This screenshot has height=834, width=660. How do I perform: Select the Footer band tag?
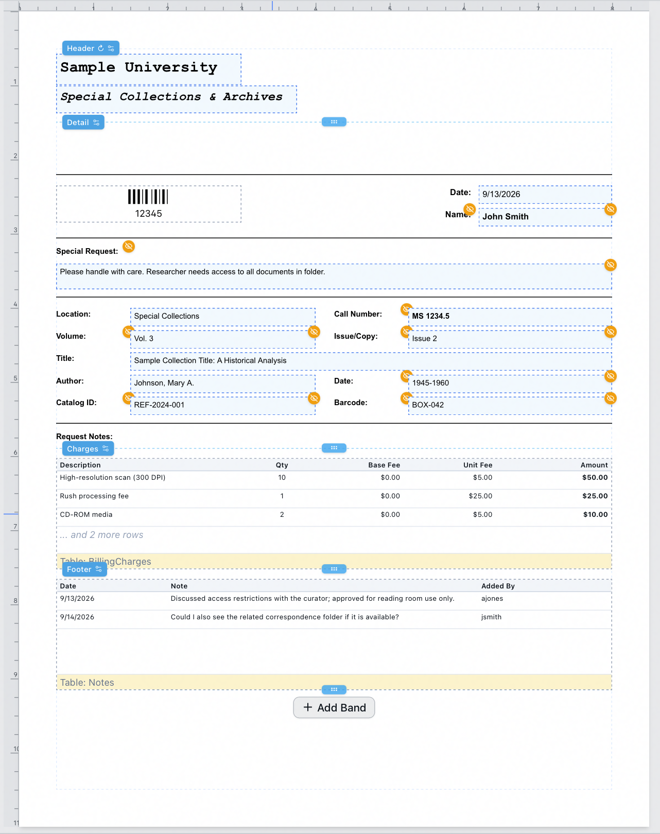[85, 569]
